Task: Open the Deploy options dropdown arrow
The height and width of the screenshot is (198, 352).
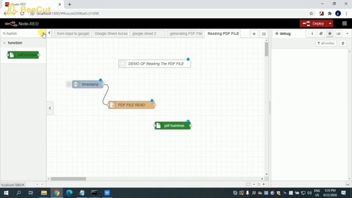Action: 330,24
